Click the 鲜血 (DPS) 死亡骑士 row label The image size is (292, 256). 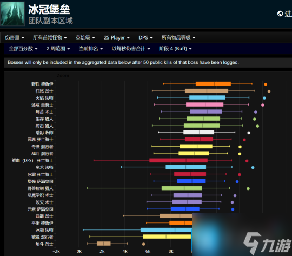tap(32, 161)
